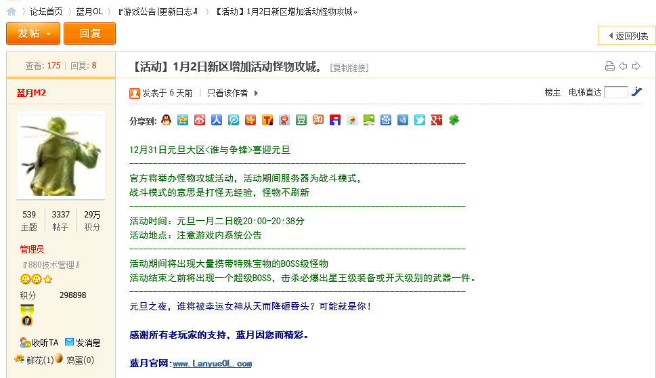Click the home icon in breadcrumb
Image resolution: width=656 pixels, height=378 pixels.
pos(12,12)
